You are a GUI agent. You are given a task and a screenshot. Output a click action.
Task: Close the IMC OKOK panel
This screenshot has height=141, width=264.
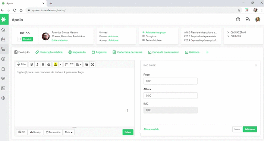tap(256, 65)
